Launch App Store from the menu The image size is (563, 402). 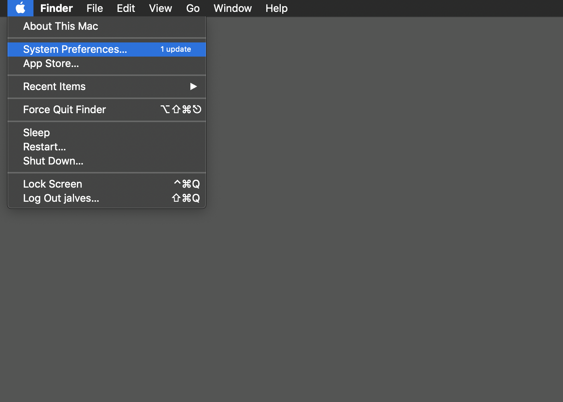pos(51,64)
